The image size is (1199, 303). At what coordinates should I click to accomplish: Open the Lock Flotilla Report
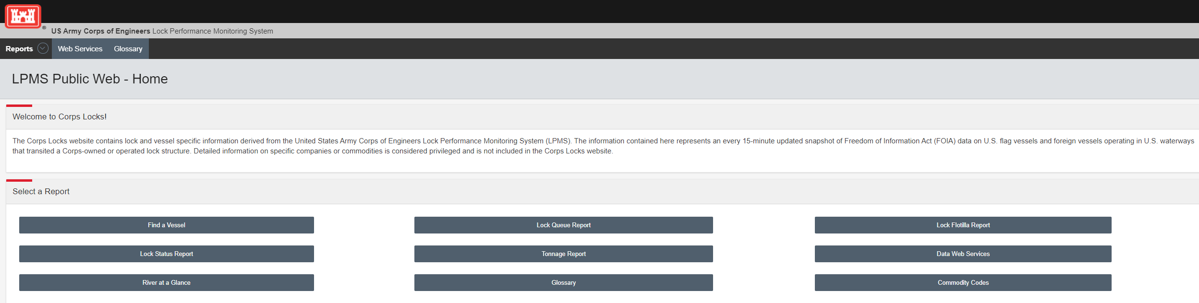[963, 225]
